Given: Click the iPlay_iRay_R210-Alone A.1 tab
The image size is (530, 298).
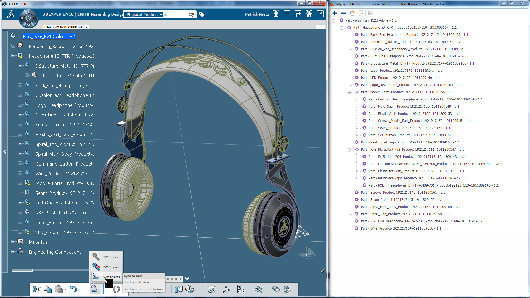Looking at the screenshot, I should [63, 27].
